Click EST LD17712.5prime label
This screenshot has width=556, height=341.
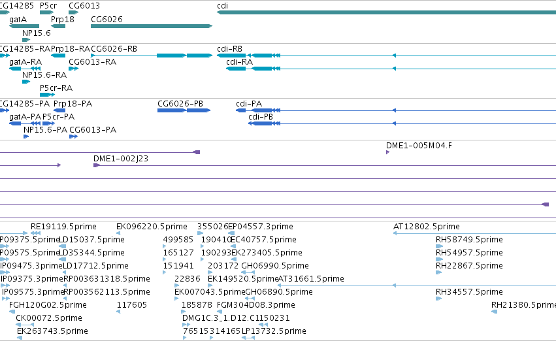coord(95,266)
